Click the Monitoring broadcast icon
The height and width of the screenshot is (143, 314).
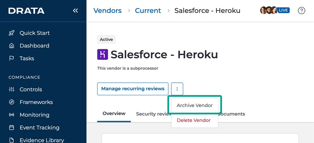12,115
